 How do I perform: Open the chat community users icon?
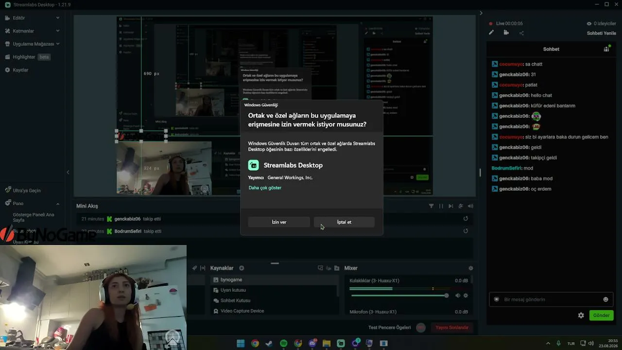click(606, 49)
